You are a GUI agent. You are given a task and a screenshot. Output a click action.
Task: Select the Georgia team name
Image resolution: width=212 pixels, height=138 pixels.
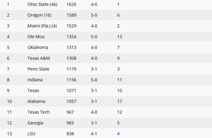pos(35,123)
